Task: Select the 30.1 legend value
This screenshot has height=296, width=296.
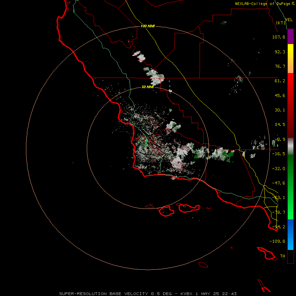Action: 280,110
